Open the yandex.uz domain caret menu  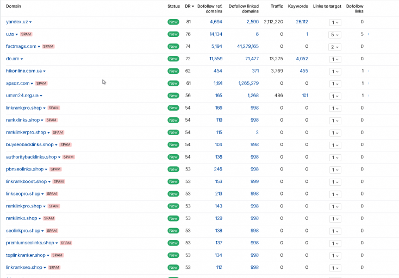(30, 22)
